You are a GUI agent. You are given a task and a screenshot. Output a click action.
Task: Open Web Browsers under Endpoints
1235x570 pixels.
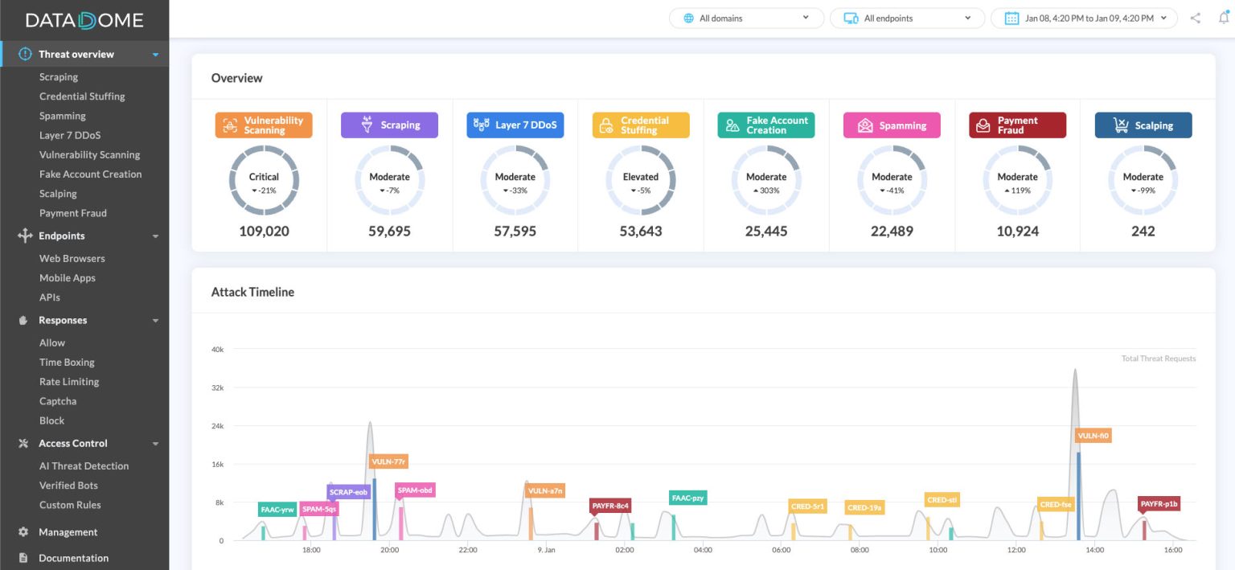click(x=72, y=258)
